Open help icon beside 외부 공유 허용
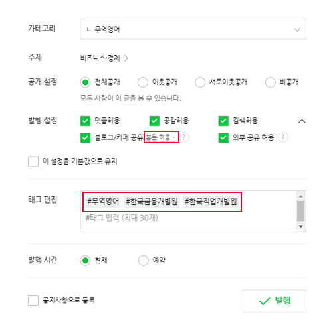335x335 pixels. coord(283,137)
